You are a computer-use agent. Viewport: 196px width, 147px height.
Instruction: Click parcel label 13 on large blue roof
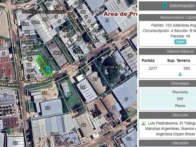pos(48,108)
